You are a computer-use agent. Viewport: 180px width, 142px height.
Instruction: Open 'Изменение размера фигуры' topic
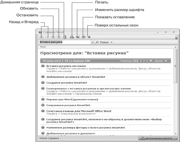pos(86,128)
